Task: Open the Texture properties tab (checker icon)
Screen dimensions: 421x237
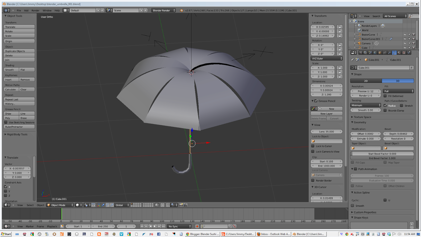Action: pos(404,53)
